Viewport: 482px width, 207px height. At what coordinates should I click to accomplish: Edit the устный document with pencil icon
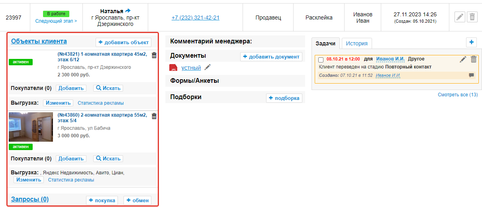coord(208,68)
